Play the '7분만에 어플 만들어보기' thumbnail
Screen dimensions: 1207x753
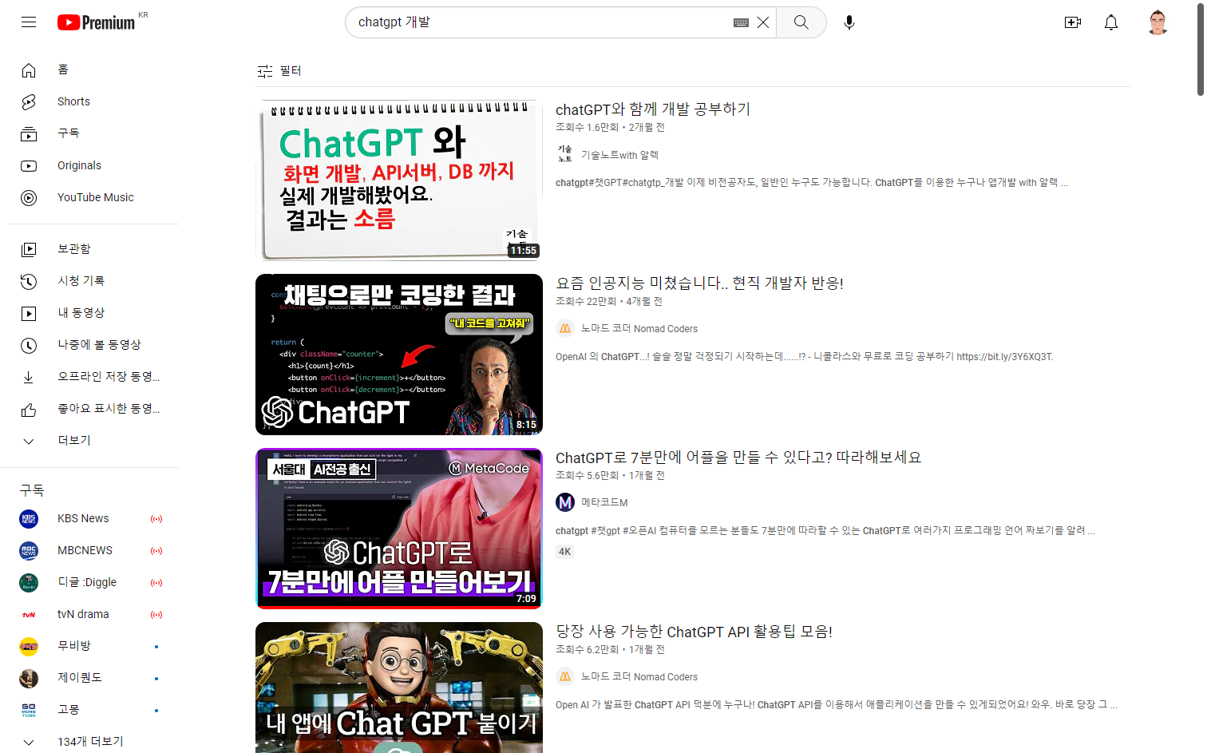399,529
